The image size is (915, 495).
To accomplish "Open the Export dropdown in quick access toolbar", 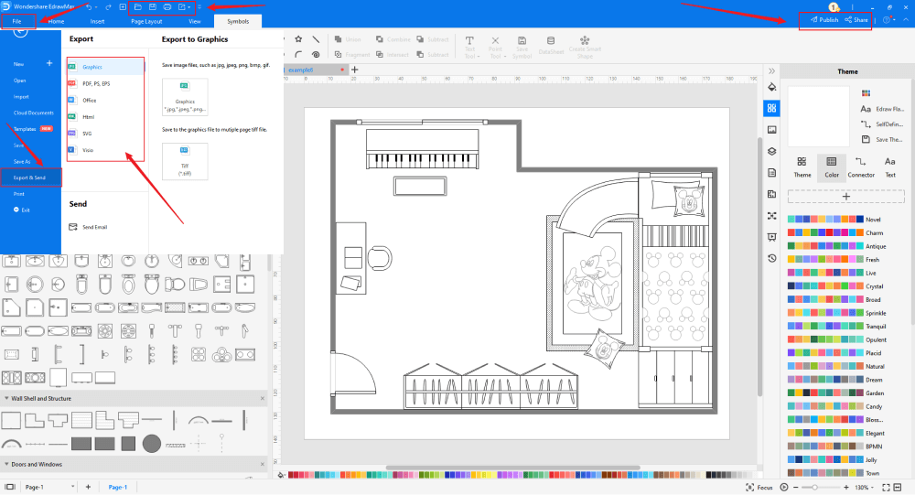I will (x=184, y=7).
